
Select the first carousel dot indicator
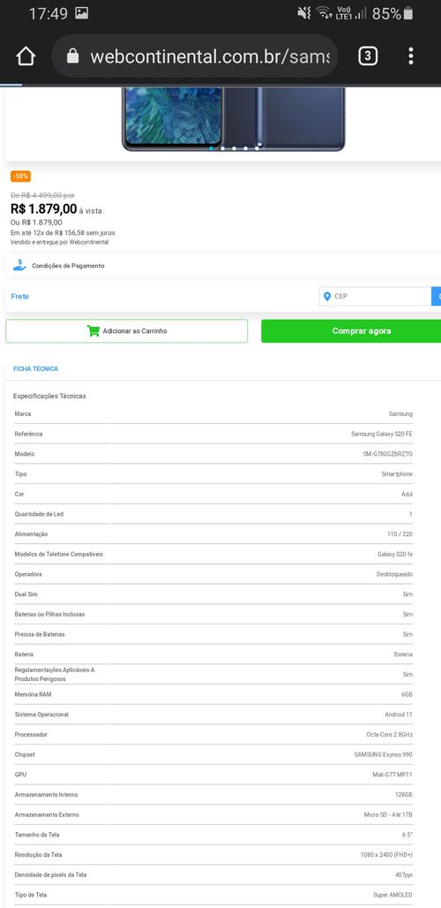pyautogui.click(x=211, y=148)
